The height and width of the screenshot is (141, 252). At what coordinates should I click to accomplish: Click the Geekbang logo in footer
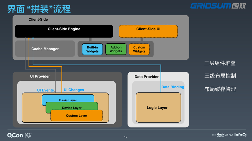pos(225,135)
